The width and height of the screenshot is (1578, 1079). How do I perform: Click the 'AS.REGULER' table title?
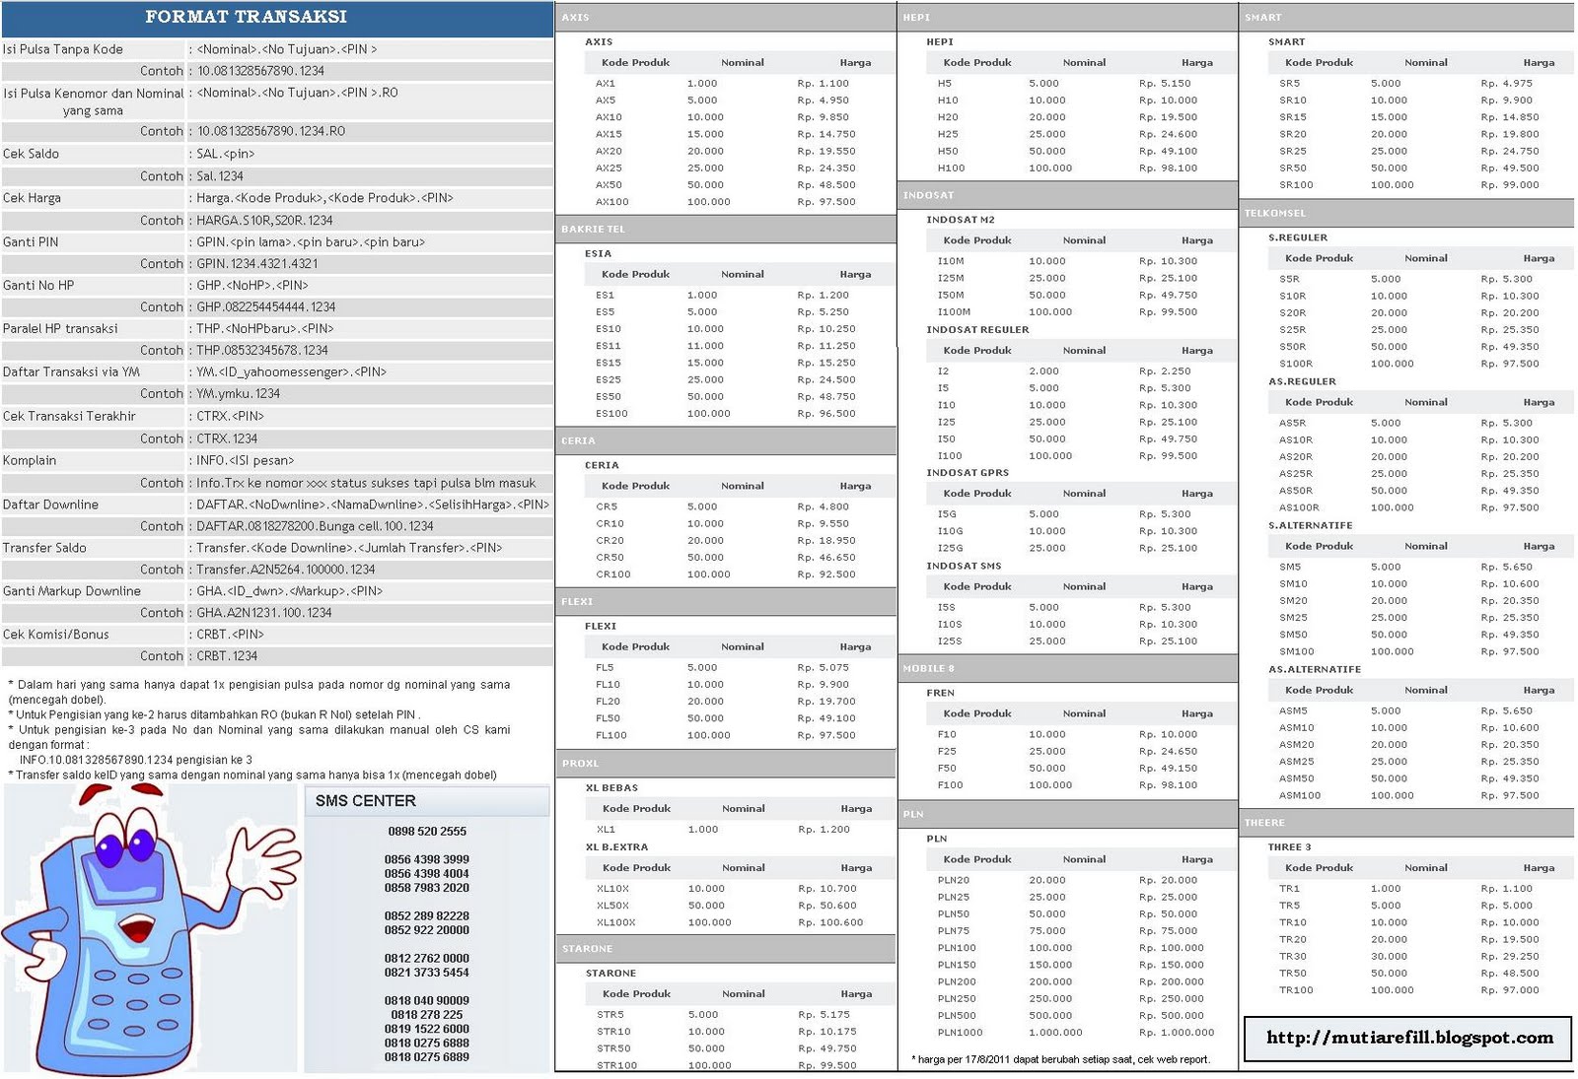point(1302,382)
